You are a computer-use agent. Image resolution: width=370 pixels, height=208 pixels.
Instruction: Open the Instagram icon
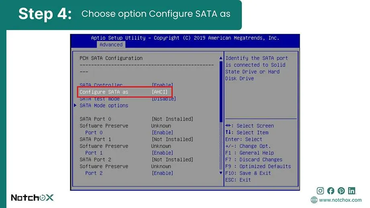[320, 191]
